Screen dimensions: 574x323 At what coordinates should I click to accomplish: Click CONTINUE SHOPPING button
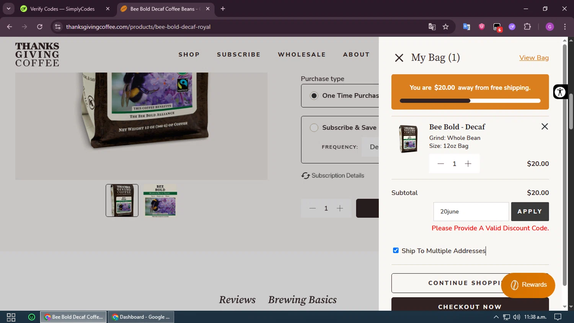(x=470, y=283)
